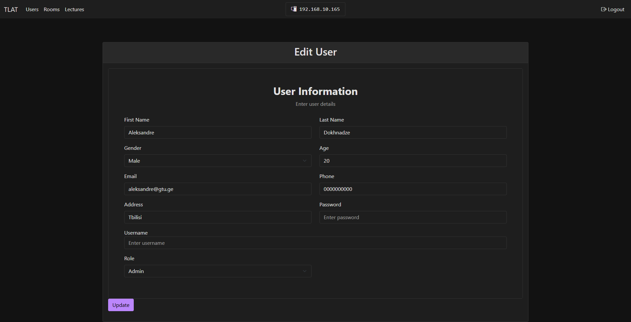
Task: Open the Lectures menu item
Action: (x=74, y=10)
